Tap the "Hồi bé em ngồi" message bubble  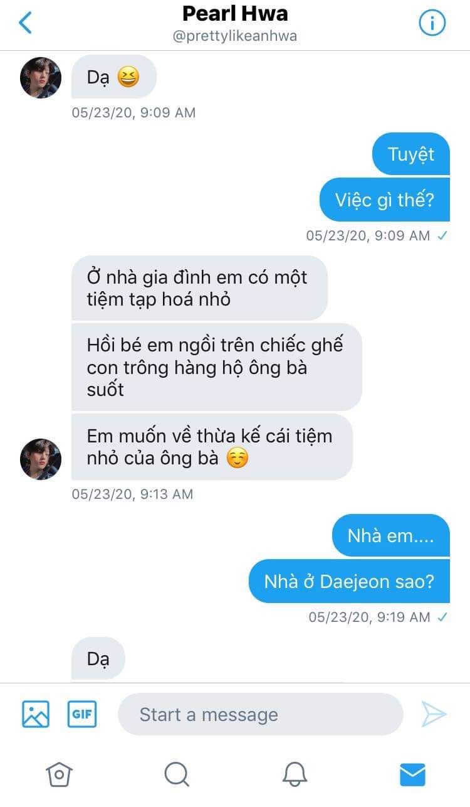(217, 367)
